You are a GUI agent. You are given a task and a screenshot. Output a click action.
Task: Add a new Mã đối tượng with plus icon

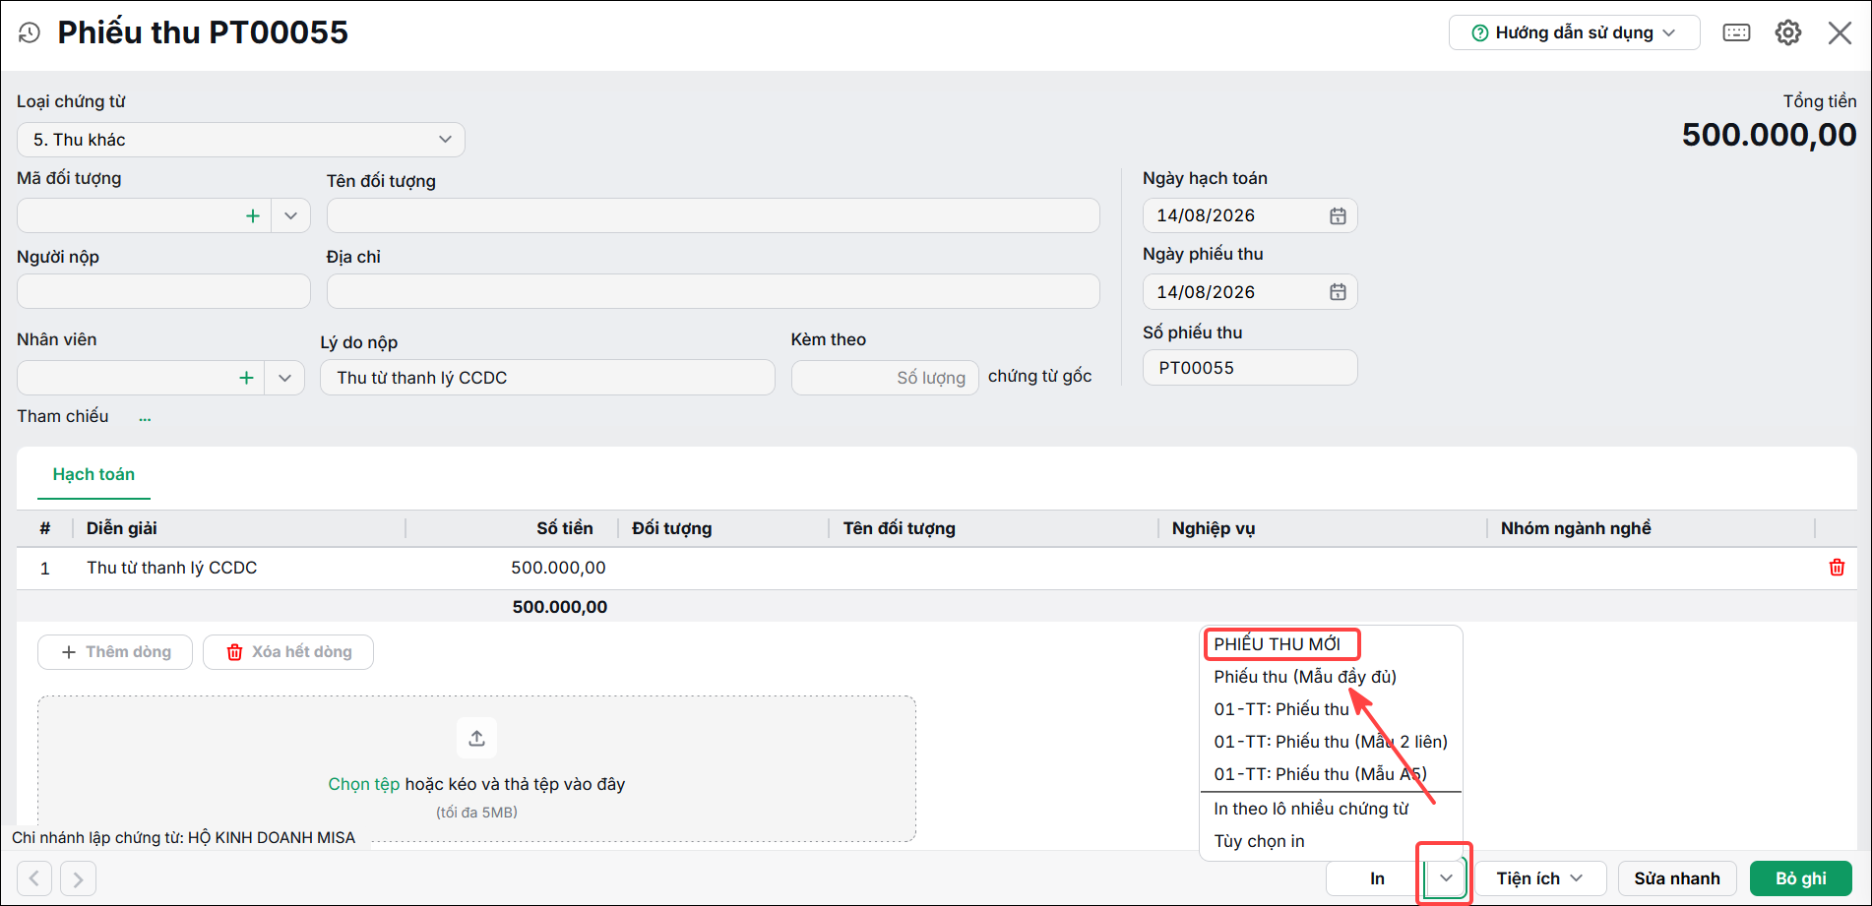(253, 215)
